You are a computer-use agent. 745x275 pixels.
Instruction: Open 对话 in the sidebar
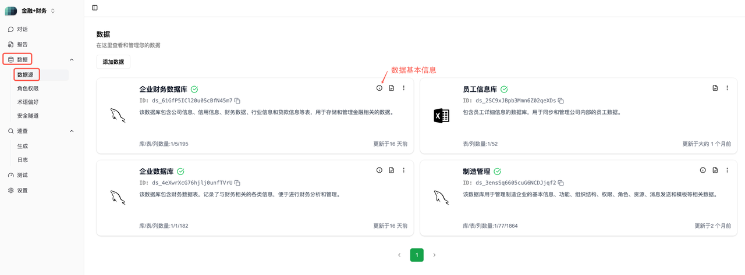(22, 29)
